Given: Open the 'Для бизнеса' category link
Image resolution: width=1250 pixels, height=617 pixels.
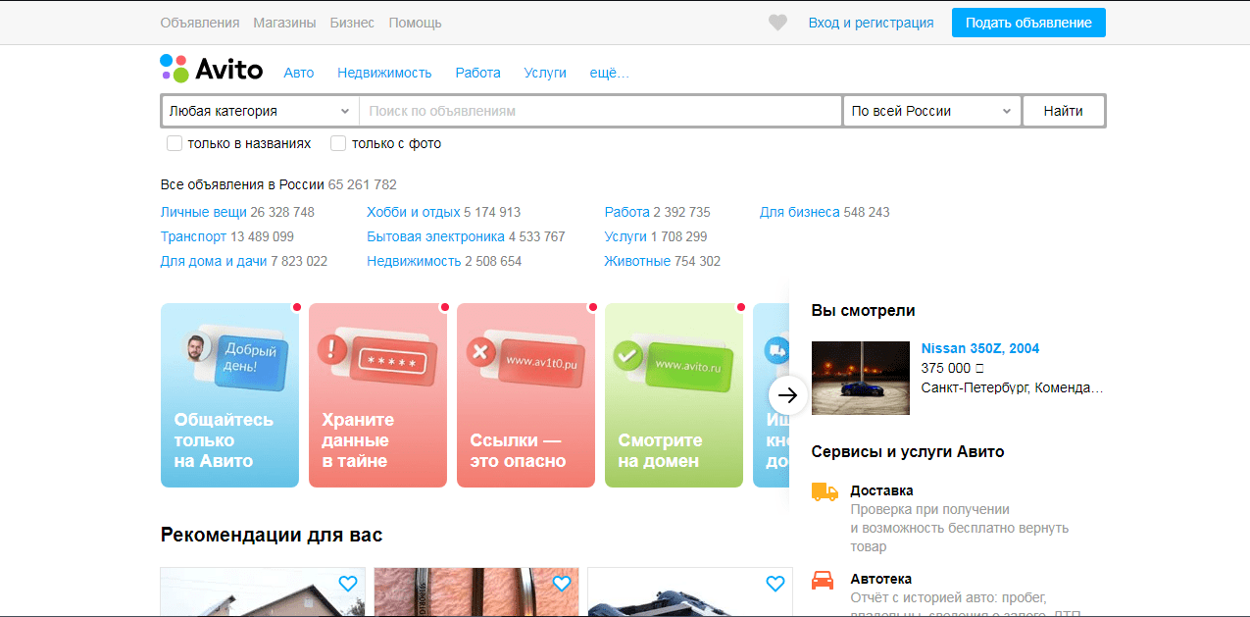Looking at the screenshot, I should click(x=800, y=212).
